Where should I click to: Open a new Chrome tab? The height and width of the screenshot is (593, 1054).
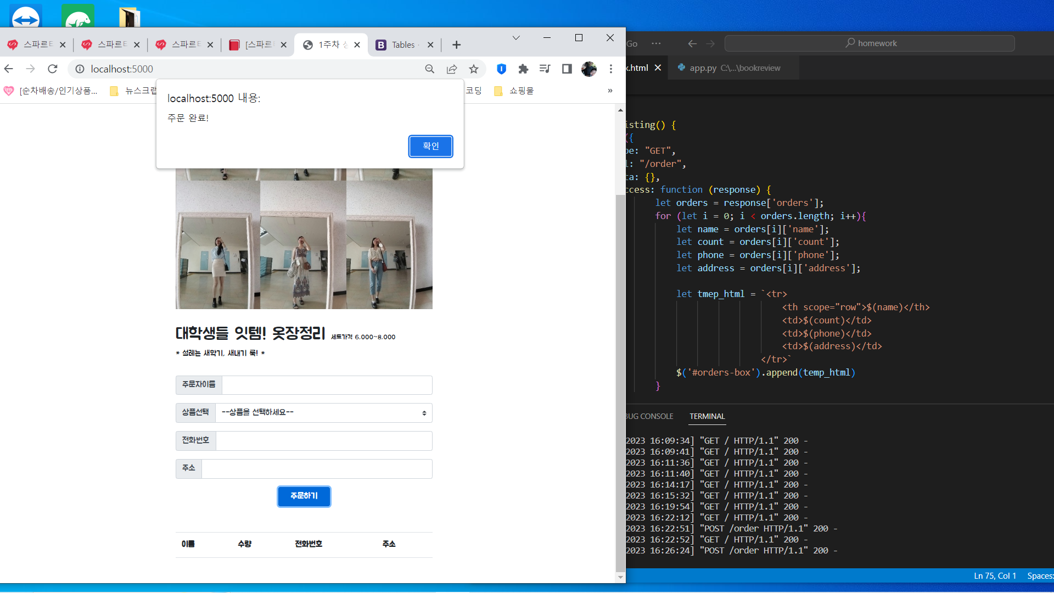(456, 45)
